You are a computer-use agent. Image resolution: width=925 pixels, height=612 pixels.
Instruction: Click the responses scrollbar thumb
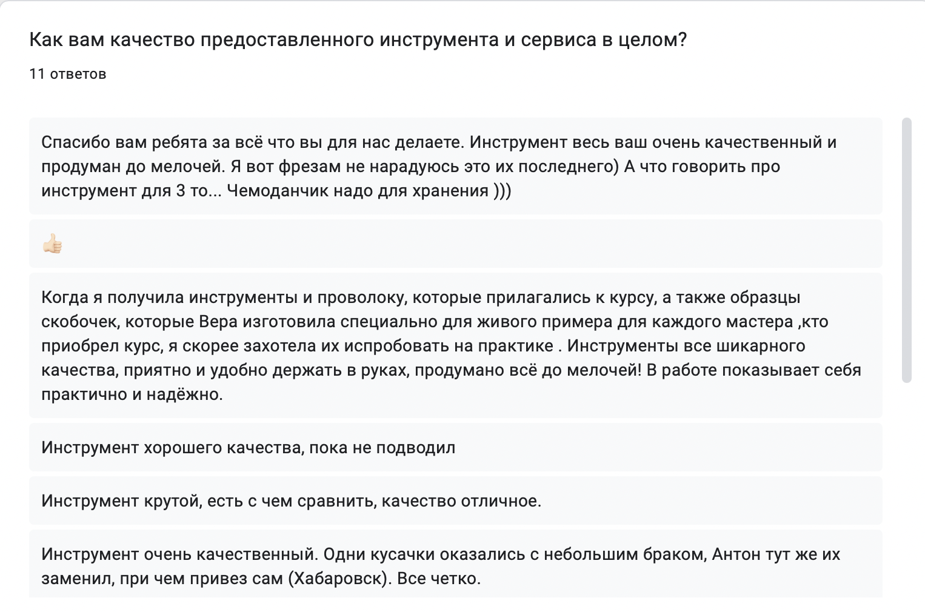point(907,250)
